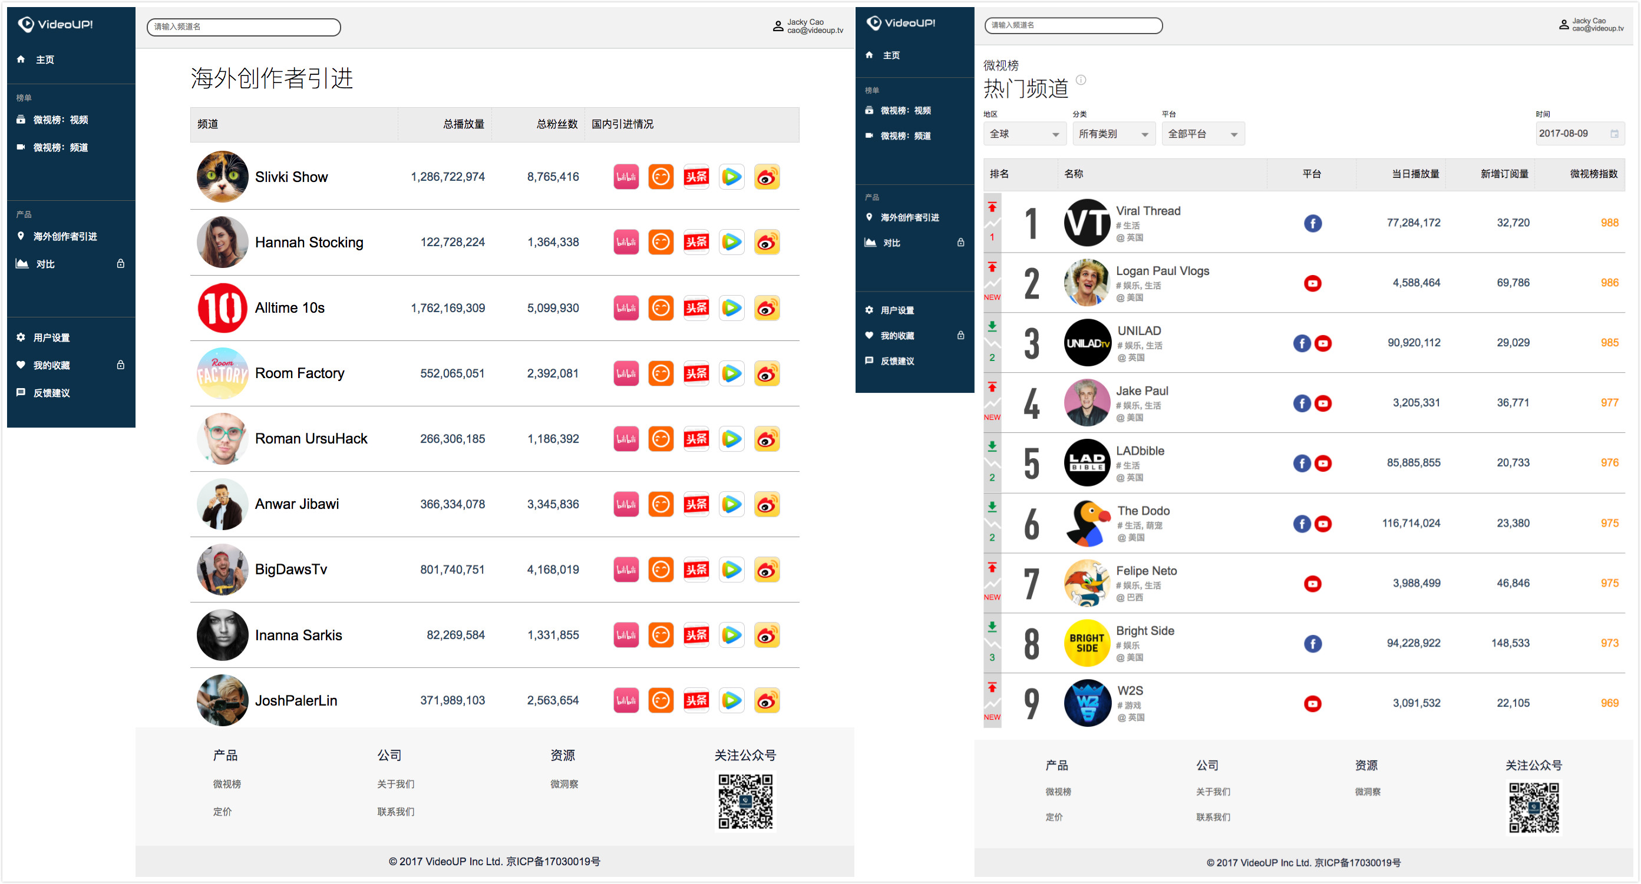Click YouTube icon in Felipe Neto row
Screen dimensions: 1641x884
pos(1312,584)
